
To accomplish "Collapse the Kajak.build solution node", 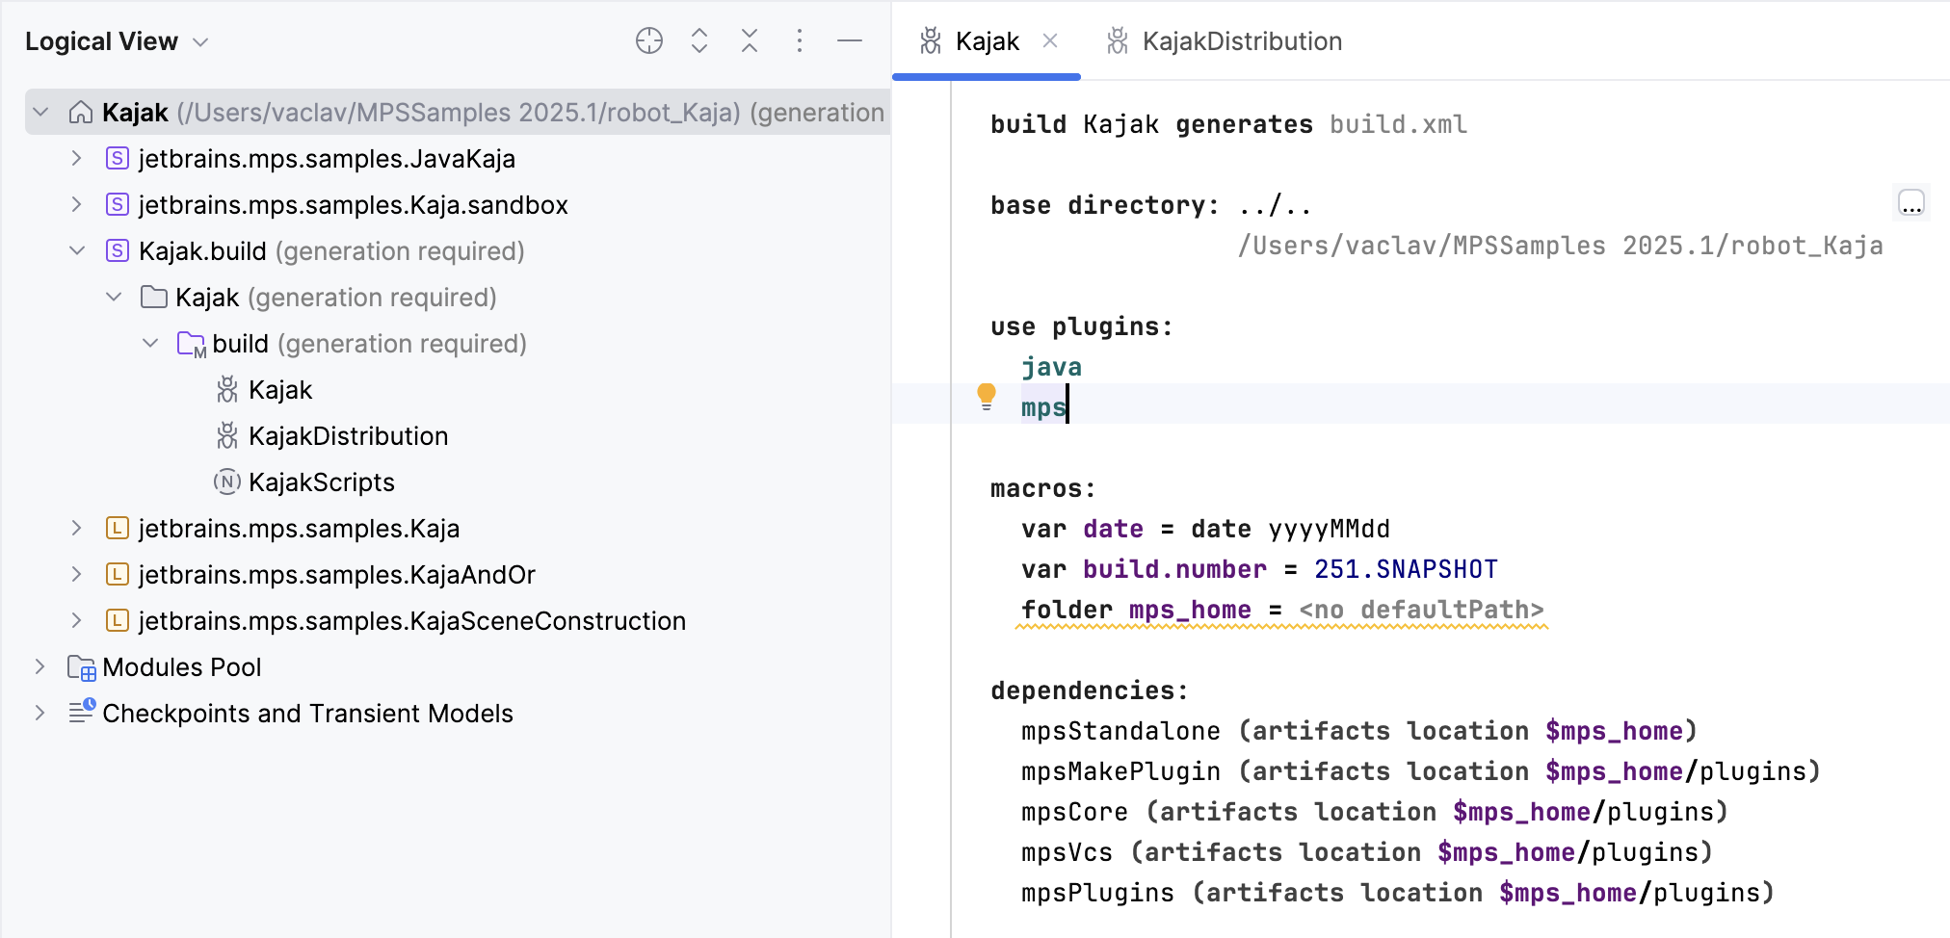I will pyautogui.click(x=76, y=251).
